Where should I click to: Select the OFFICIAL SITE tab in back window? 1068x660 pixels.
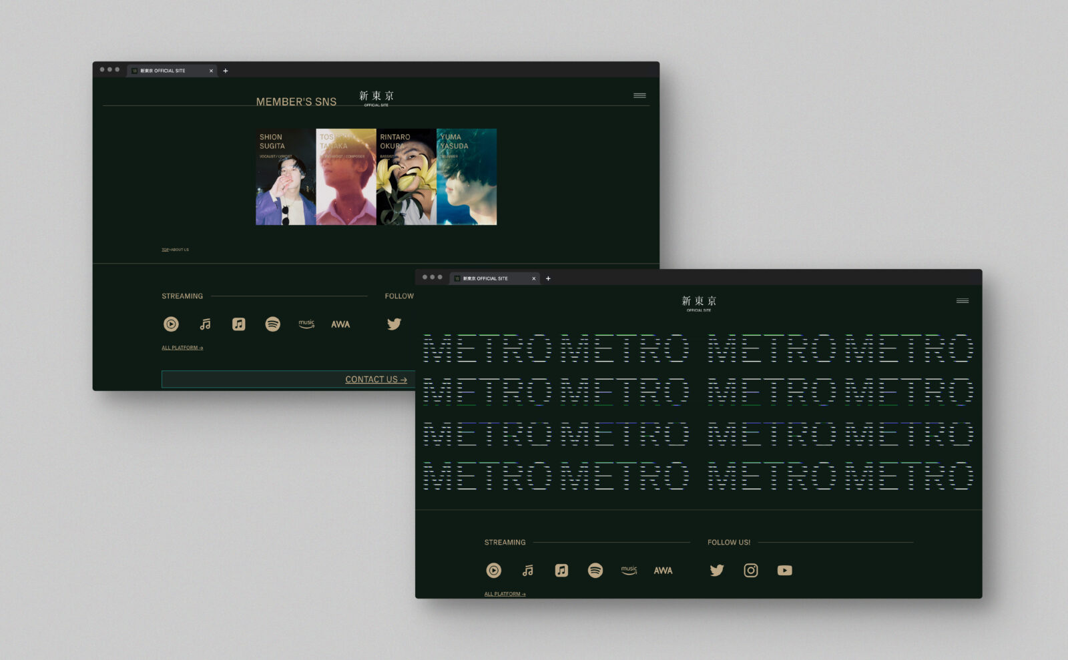point(172,71)
